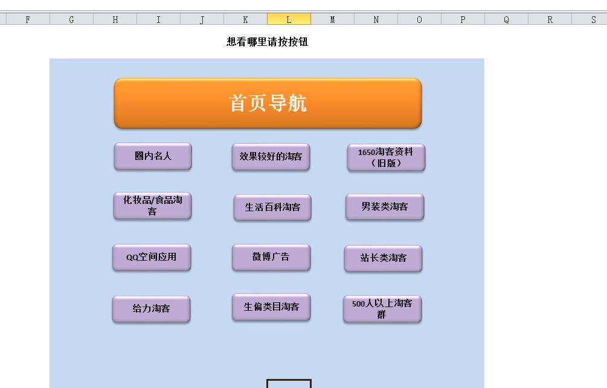Select the highlighted column L header
This screenshot has height=388, width=607.
289,19
